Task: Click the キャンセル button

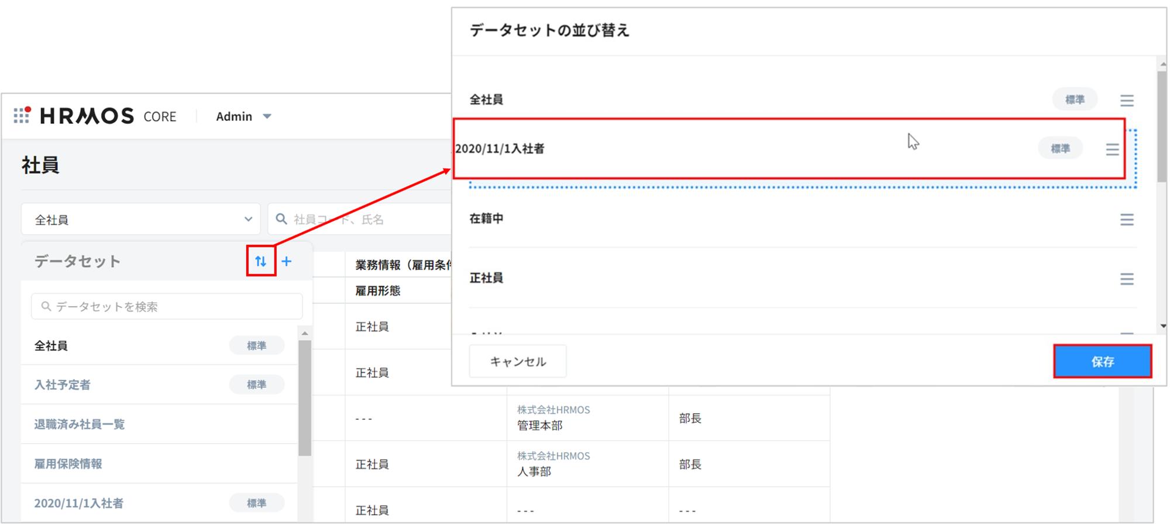Action: [518, 362]
